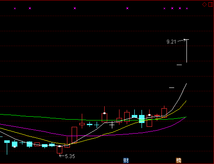Click the 5.35 low price label
Screen dimensions: 214x164
point(70,156)
